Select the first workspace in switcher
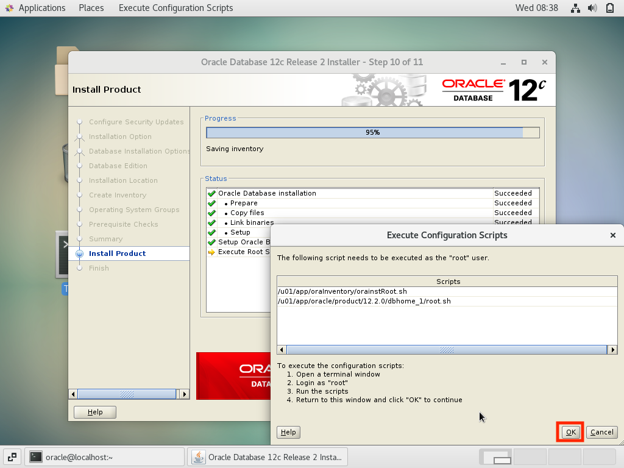The height and width of the screenshot is (468, 624). (x=495, y=457)
